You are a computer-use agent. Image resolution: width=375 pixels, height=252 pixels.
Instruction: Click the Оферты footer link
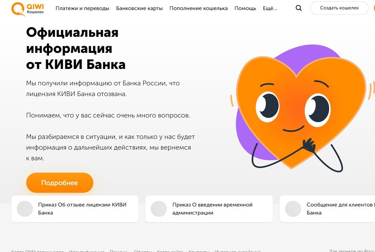tap(143, 251)
